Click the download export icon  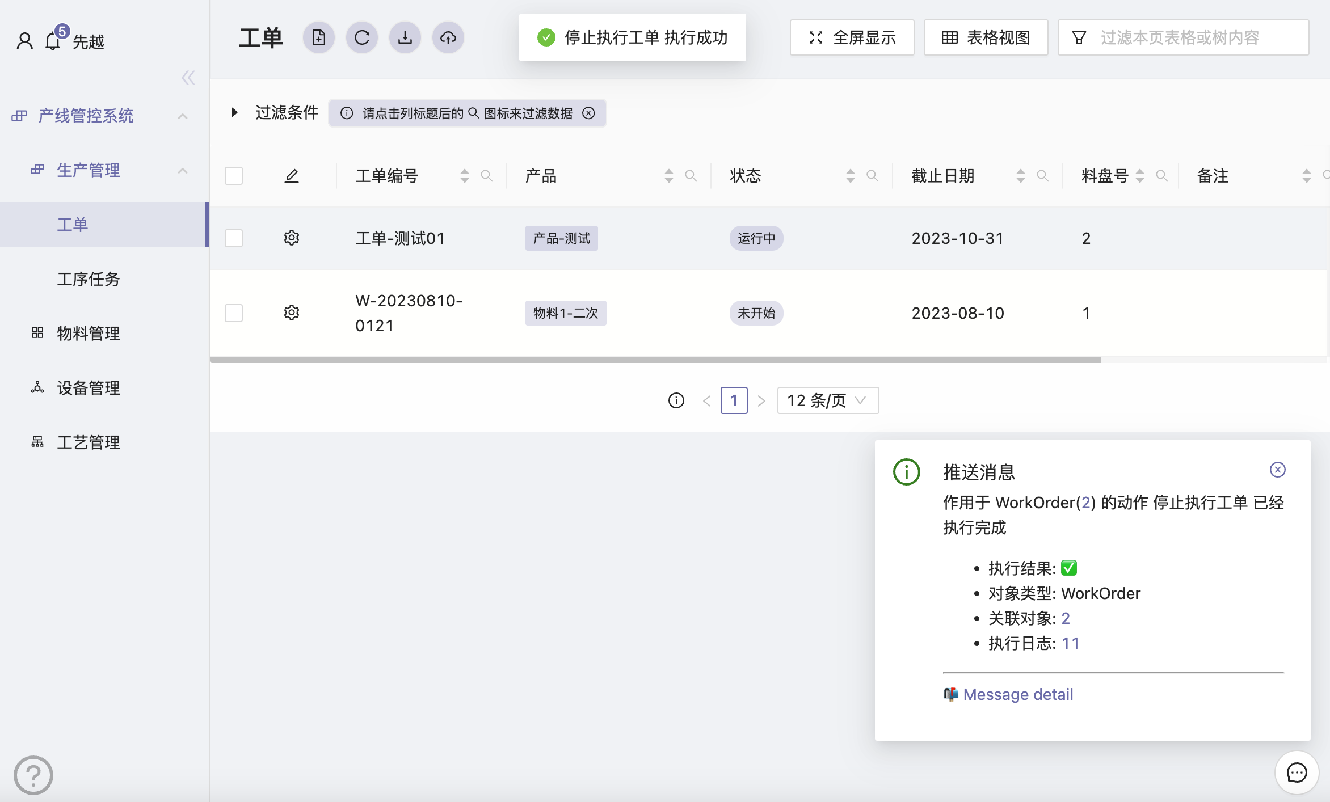405,38
